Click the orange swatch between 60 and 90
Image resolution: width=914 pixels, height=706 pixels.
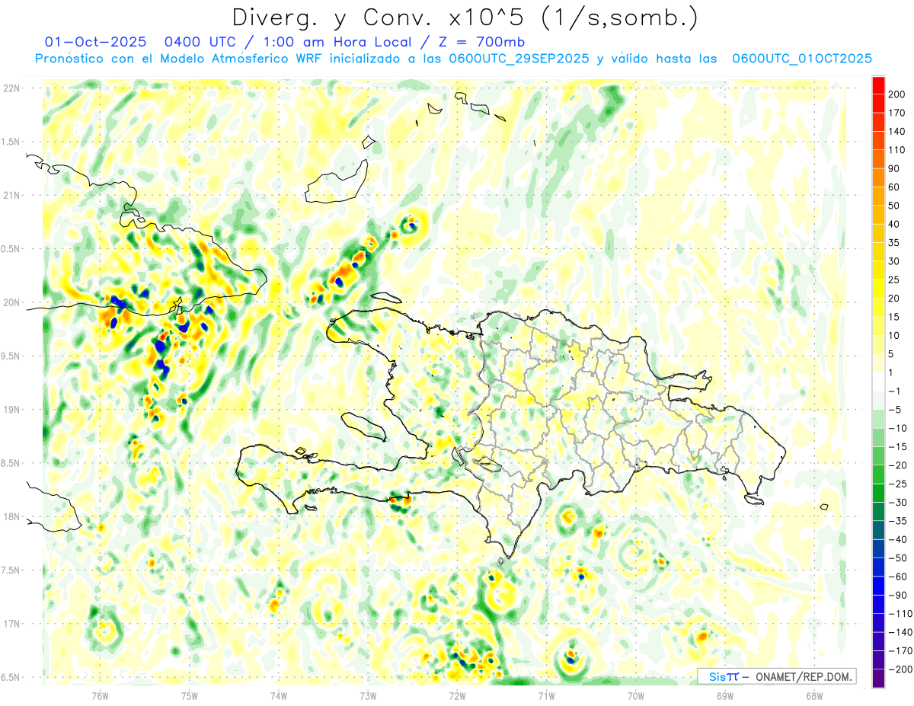click(878, 178)
